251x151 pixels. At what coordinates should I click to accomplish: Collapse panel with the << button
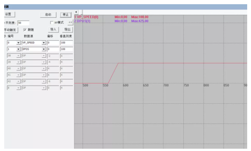70,22
